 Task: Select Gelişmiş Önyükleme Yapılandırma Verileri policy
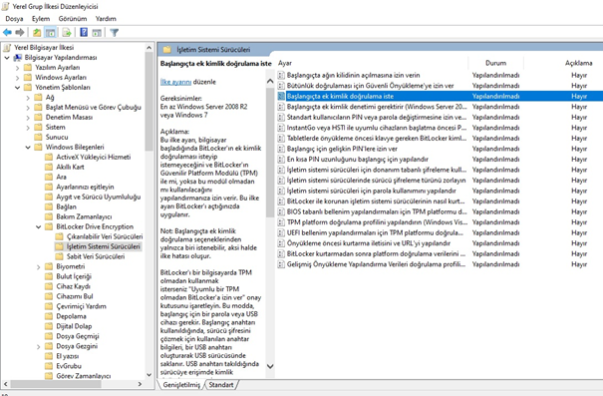[x=376, y=264]
